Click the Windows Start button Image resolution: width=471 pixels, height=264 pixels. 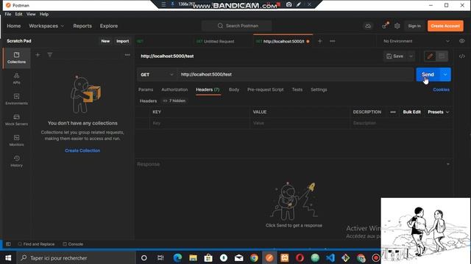8,257
